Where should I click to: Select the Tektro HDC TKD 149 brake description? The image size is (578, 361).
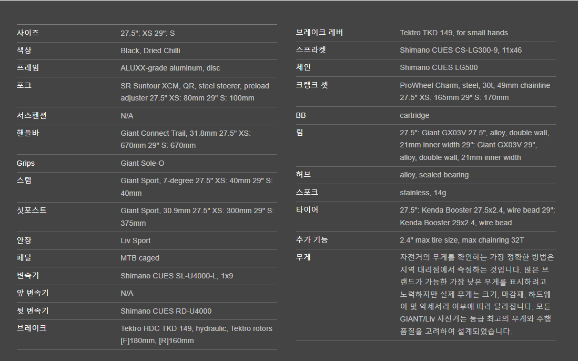point(196,334)
